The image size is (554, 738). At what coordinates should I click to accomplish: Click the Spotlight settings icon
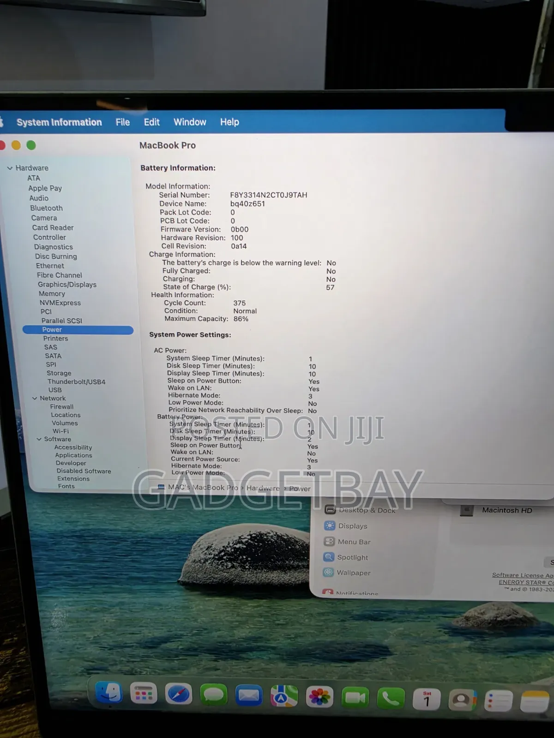click(329, 557)
